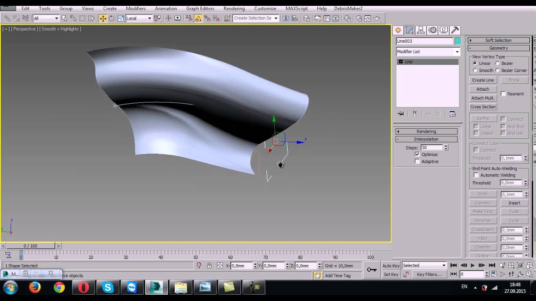Click the Steps value field

(432, 148)
